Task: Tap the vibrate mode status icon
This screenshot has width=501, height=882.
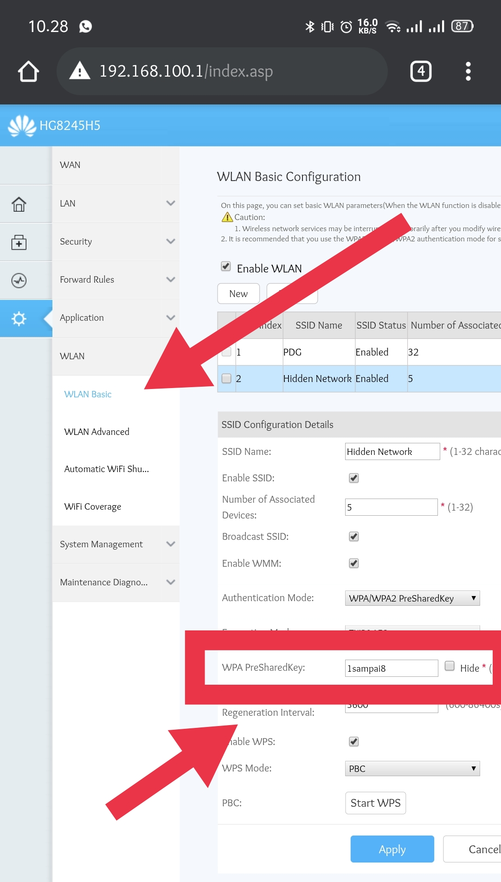Action: pyautogui.click(x=328, y=27)
